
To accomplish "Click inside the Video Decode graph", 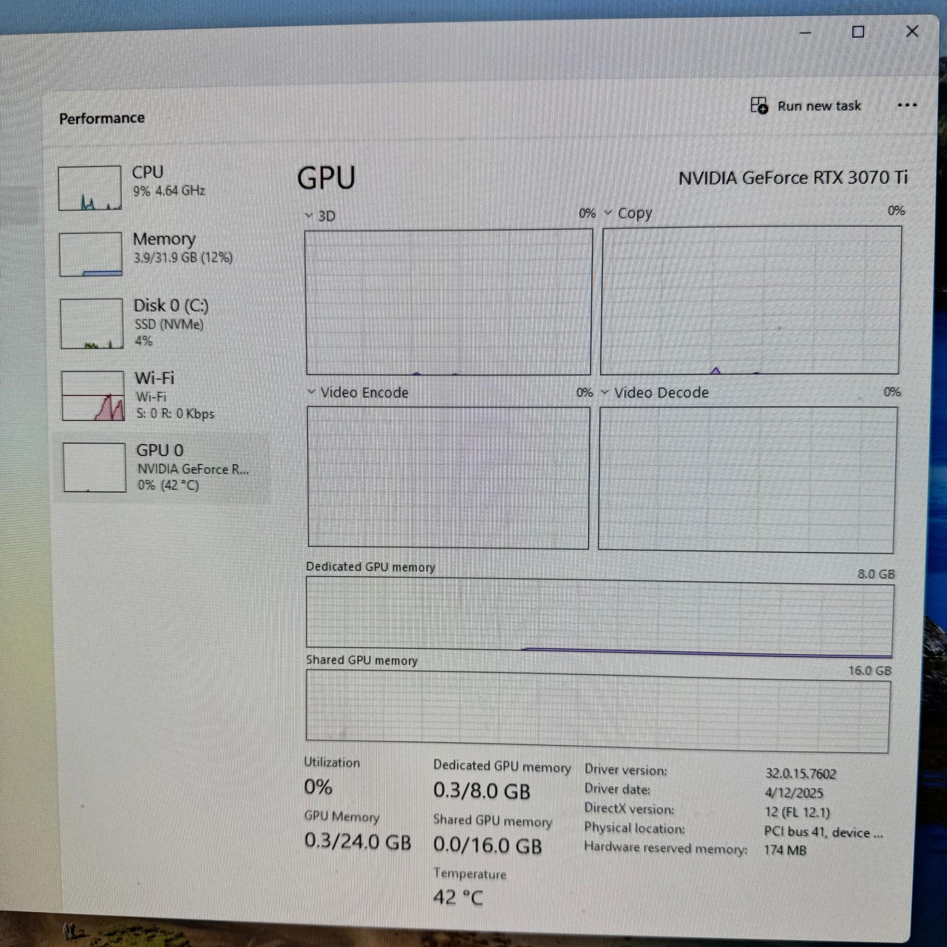I will [748, 480].
